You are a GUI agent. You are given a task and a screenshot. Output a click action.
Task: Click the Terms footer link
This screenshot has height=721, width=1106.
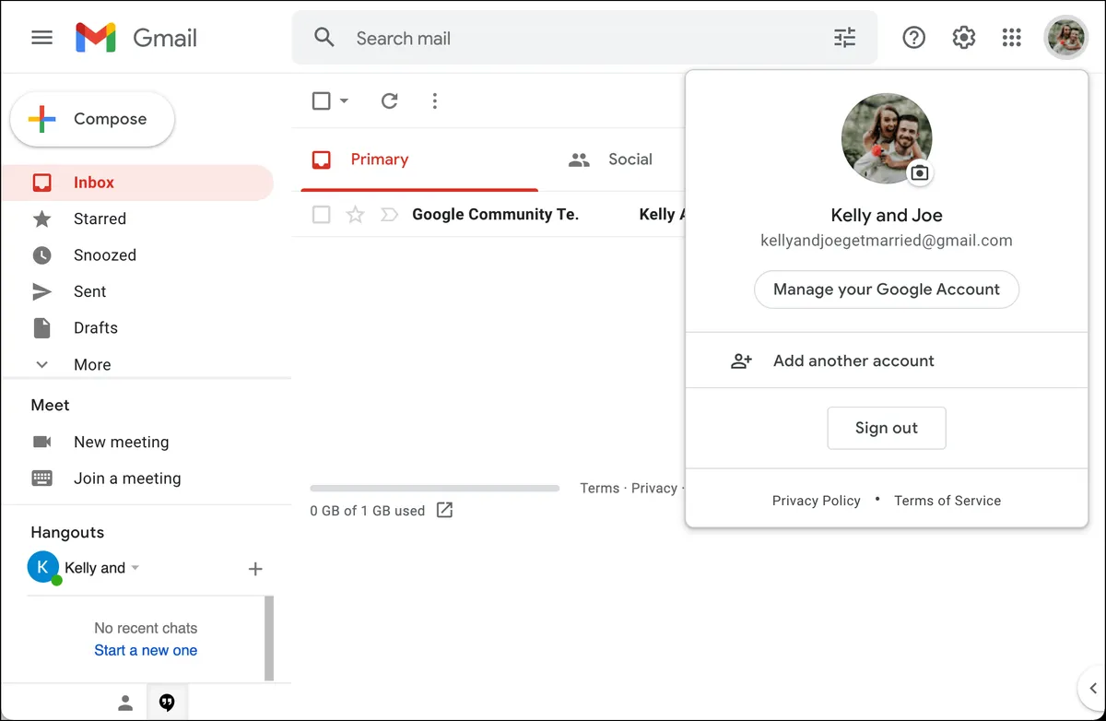pos(599,488)
